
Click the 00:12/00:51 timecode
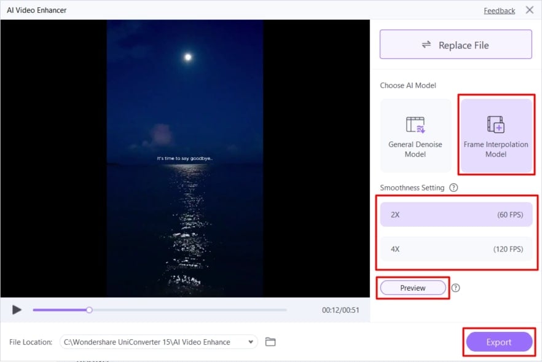(340, 310)
